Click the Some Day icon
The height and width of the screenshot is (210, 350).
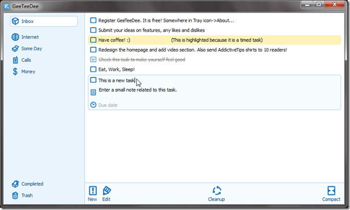click(15, 49)
